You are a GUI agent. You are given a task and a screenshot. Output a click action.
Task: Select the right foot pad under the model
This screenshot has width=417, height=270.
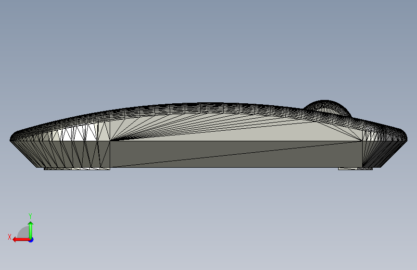355,169
